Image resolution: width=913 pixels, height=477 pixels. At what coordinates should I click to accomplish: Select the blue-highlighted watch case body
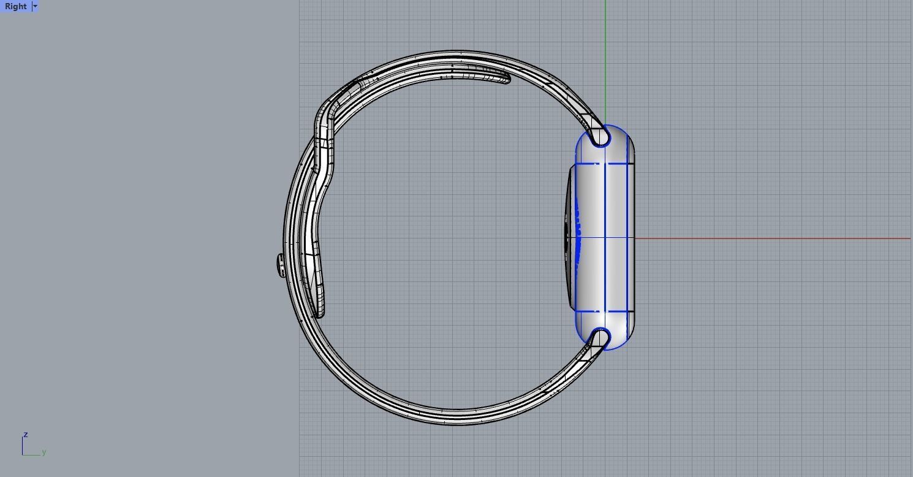(x=605, y=238)
